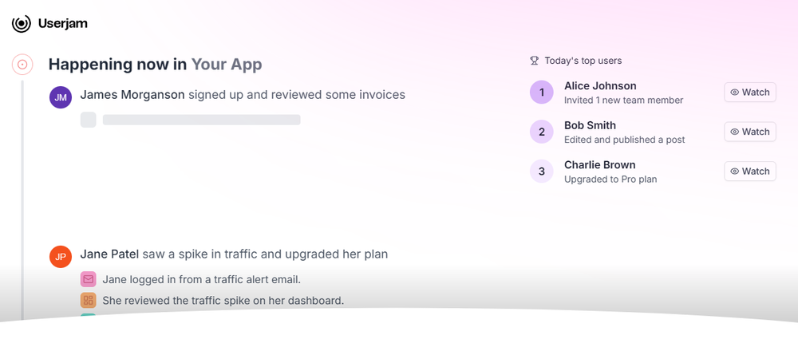
Task: Click the rank 3 badge
Action: coord(542,171)
